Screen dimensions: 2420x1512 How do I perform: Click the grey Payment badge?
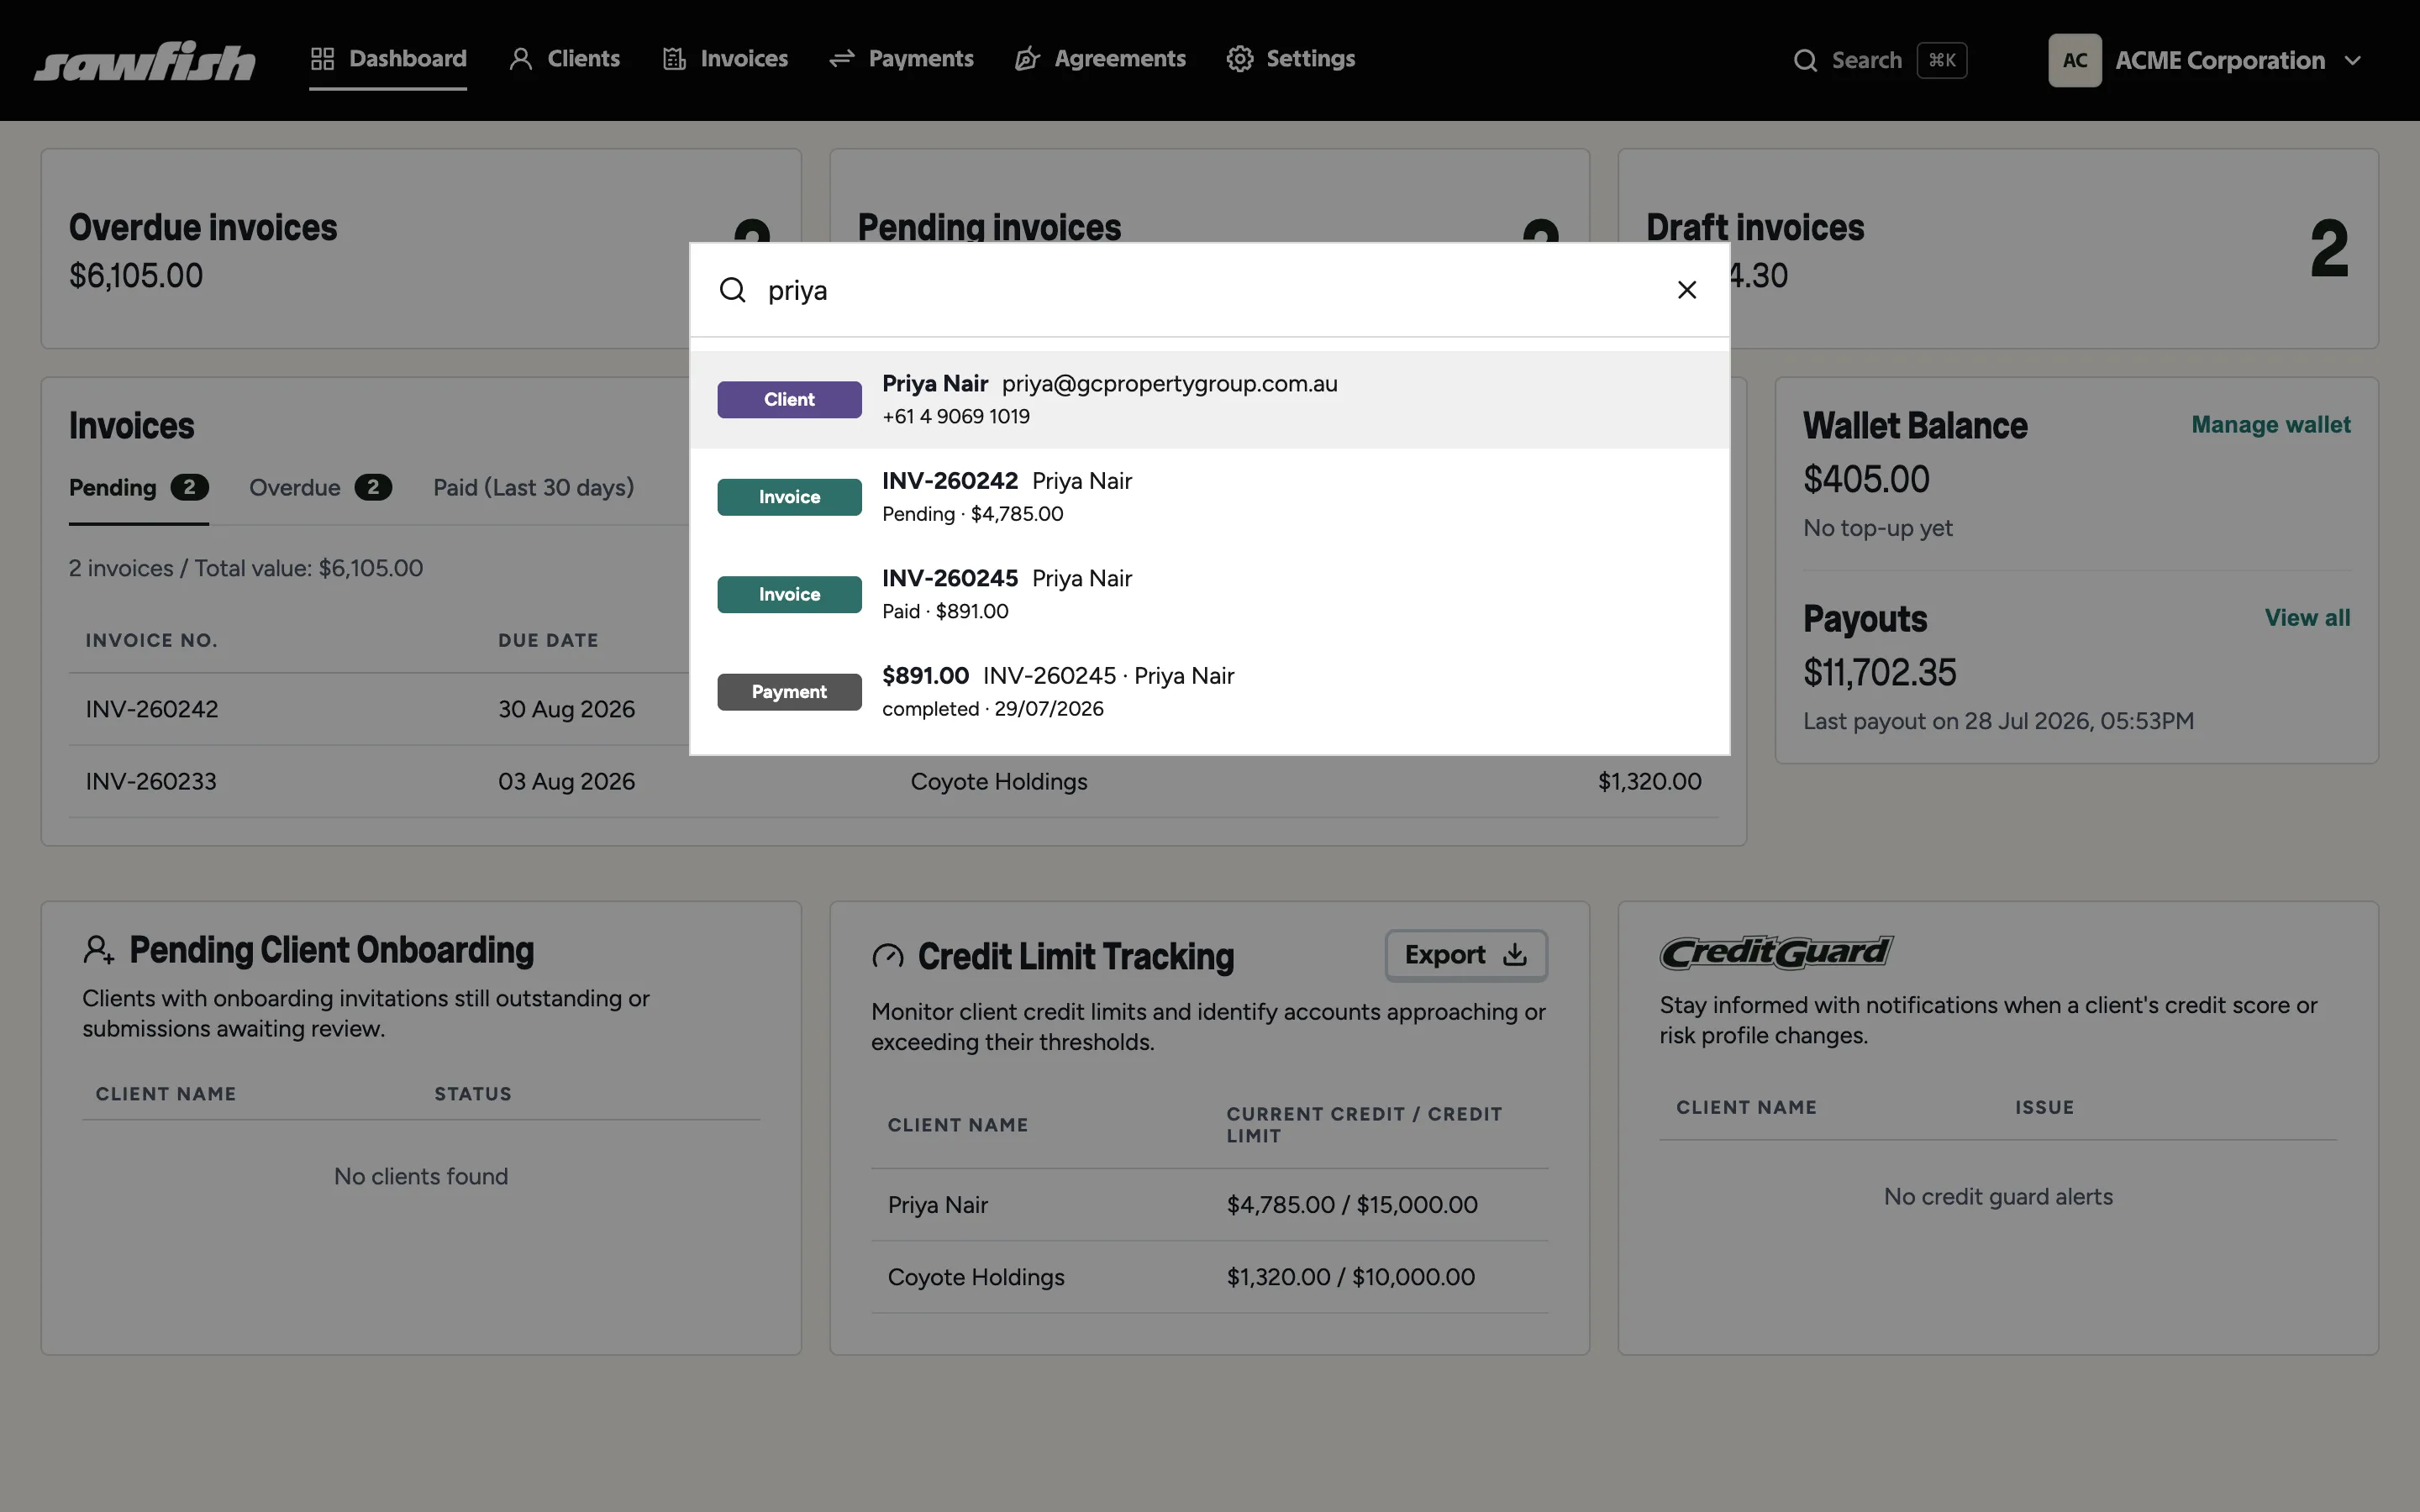(789, 691)
